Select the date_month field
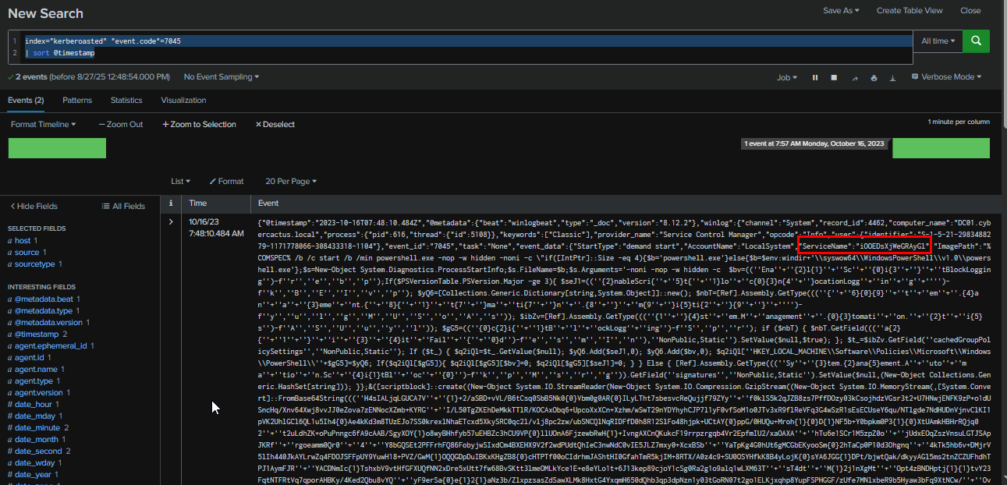 click(x=38, y=439)
